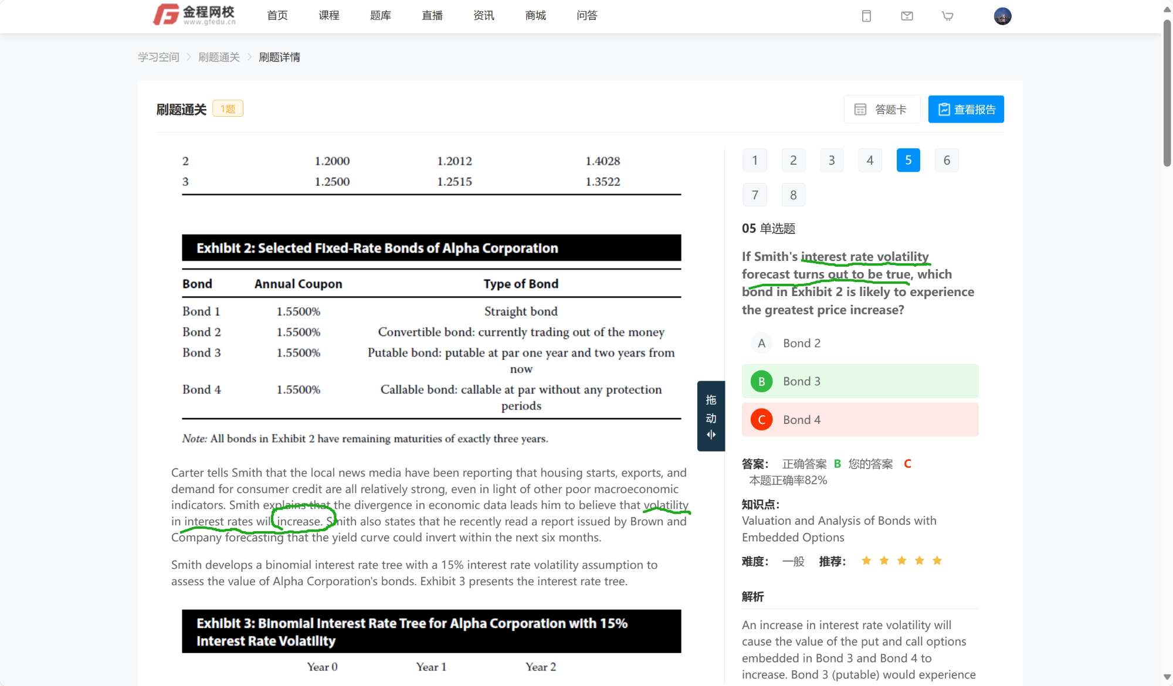Screen dimensions: 1173x686
Task: Open the 直播 navigation item
Action: coord(432,16)
